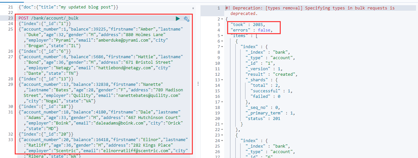This screenshot has width=418, height=158.
Task: Click the {"index":{"_id":"6"}} line
Action: 45,51
